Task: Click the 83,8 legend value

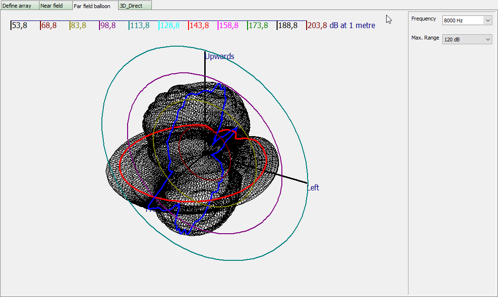Action: [79, 25]
